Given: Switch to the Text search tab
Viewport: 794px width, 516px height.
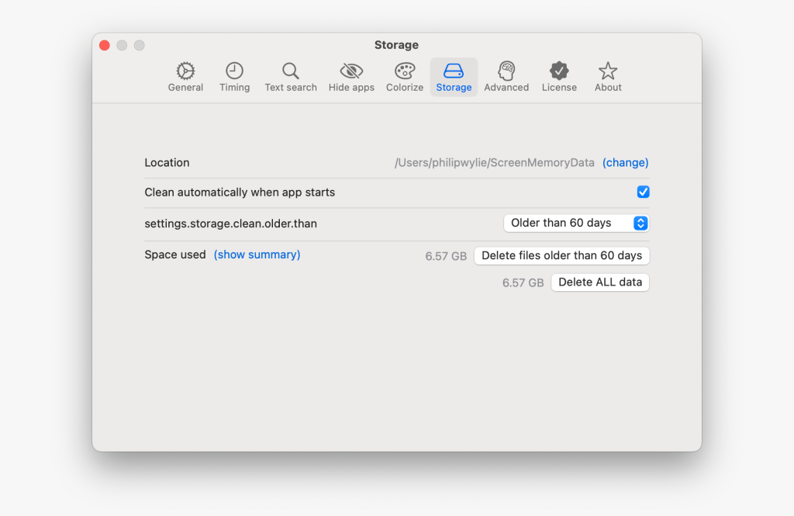Looking at the screenshot, I should point(291,77).
